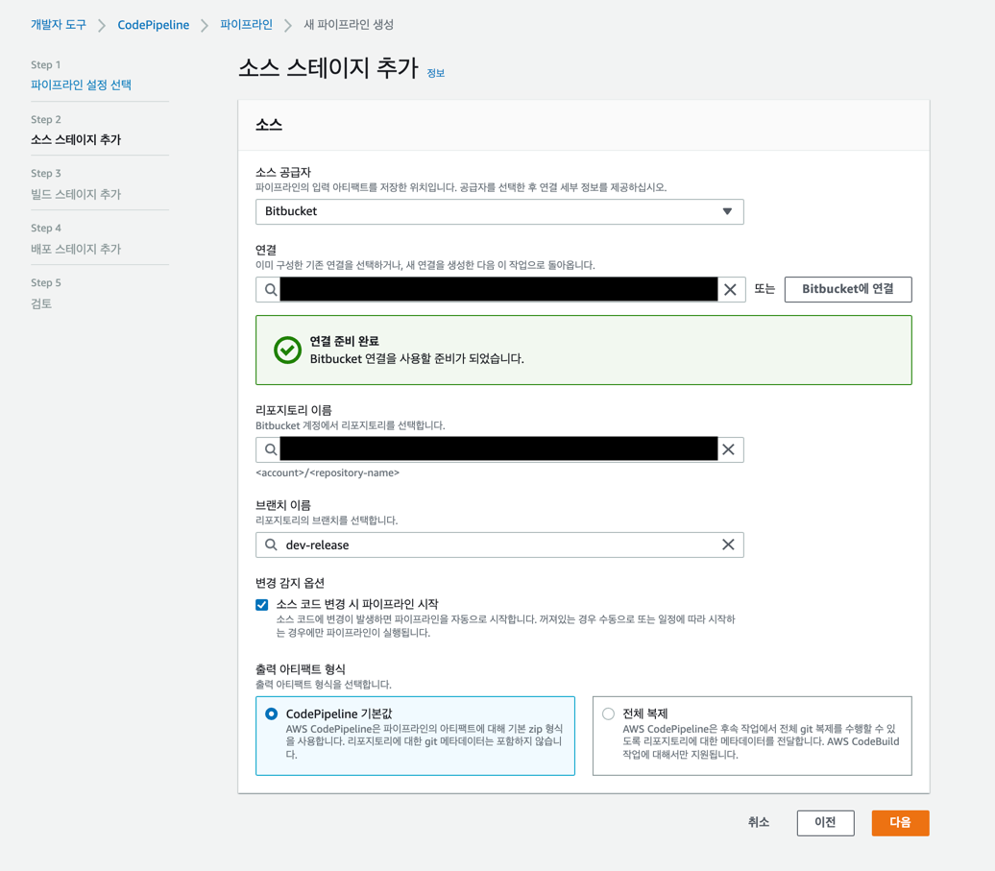995x871 pixels.
Task: Open Step 1 파이프라인 설정 선택
Action: [81, 85]
